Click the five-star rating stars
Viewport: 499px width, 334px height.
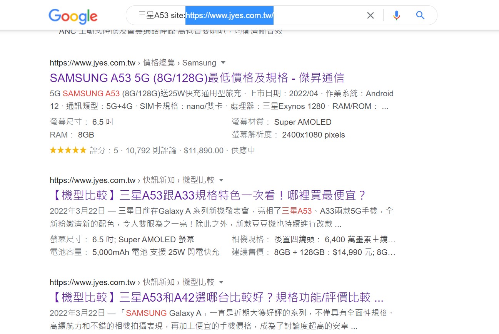click(x=68, y=150)
